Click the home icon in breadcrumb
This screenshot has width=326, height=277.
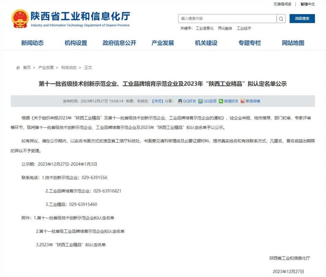(18, 68)
